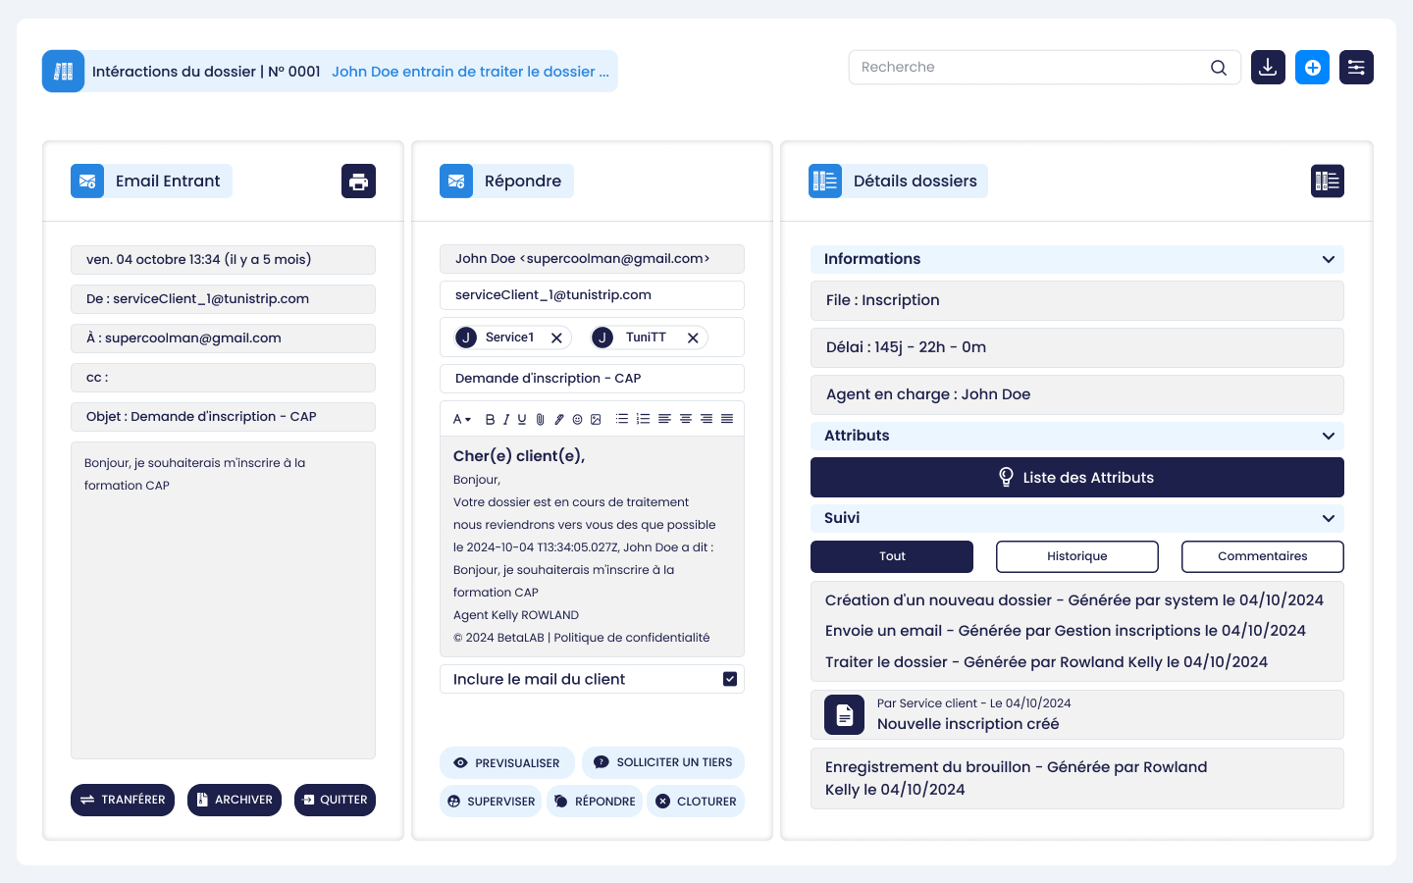Attach a file with the paperclip icon
The image size is (1413, 883).
click(x=540, y=419)
